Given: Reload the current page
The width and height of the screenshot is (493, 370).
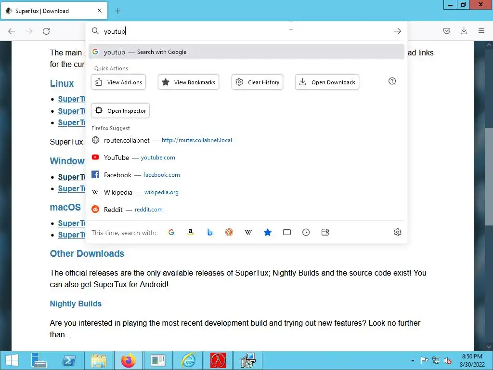Looking at the screenshot, I should [x=46, y=31].
